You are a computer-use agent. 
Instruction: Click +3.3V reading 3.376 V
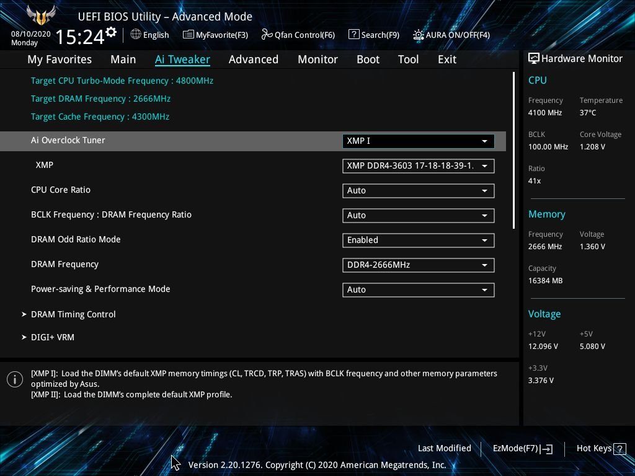pyautogui.click(x=541, y=381)
